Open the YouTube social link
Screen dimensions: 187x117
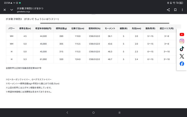(x=182, y=34)
